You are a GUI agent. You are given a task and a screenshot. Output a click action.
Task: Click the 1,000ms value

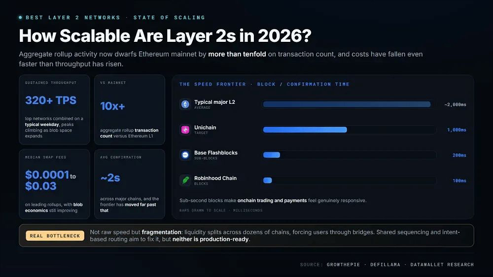click(x=457, y=130)
